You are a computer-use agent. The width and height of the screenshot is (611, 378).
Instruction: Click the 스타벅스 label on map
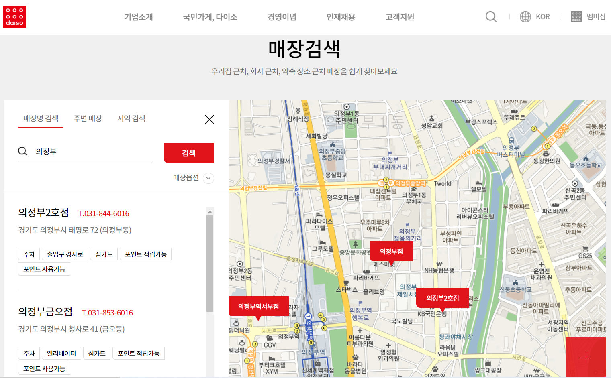tap(347, 290)
